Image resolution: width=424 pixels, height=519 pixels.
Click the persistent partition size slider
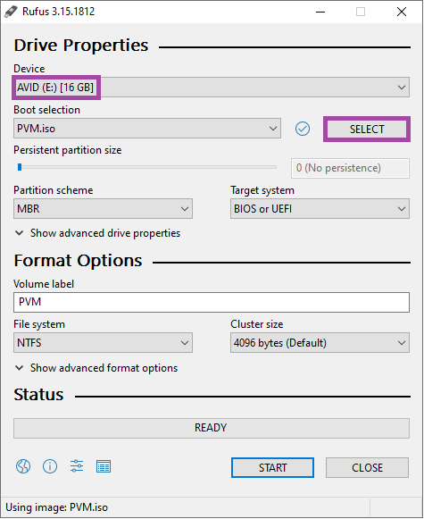point(147,167)
